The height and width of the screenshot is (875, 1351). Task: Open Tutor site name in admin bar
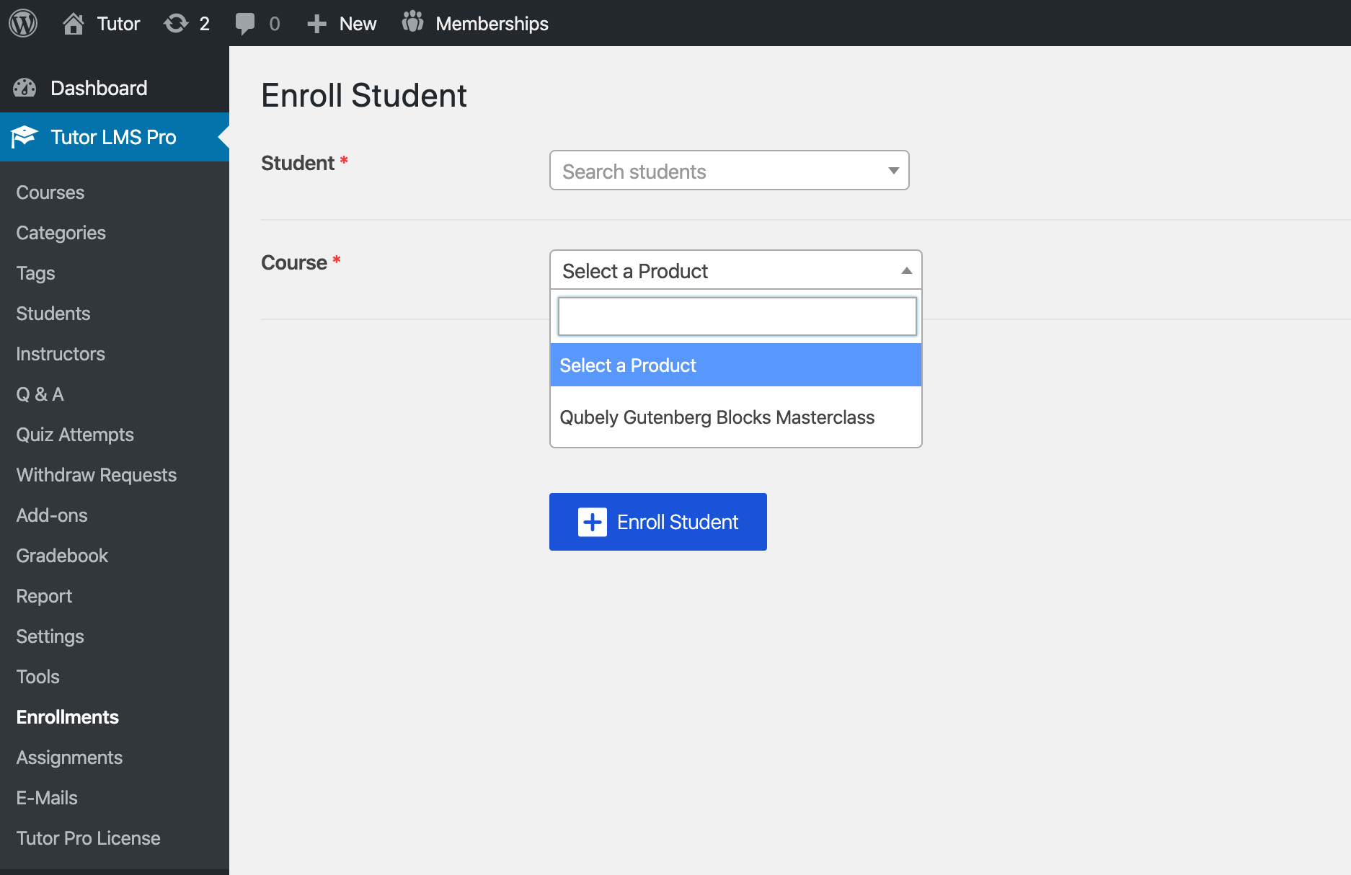tap(118, 24)
